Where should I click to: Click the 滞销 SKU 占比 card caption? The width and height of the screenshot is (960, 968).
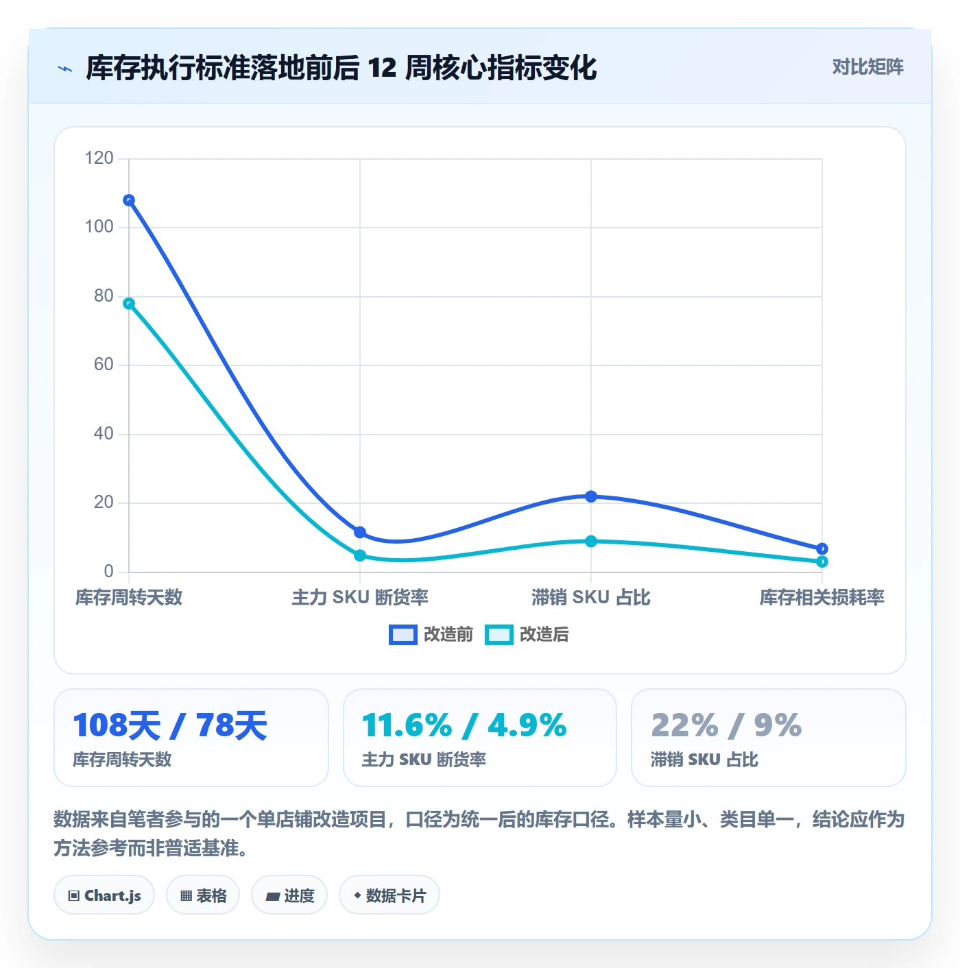tap(704, 760)
